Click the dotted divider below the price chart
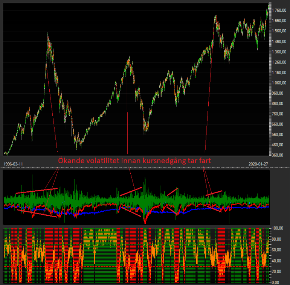This screenshot has width=290, height=285. pyautogui.click(x=145, y=167)
